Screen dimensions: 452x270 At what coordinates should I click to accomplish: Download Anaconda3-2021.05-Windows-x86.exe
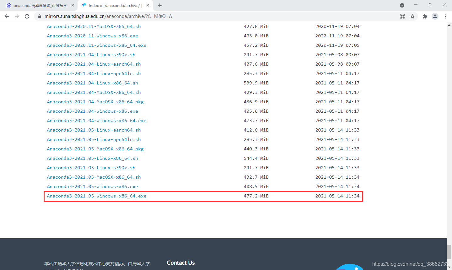pyautogui.click(x=93, y=186)
